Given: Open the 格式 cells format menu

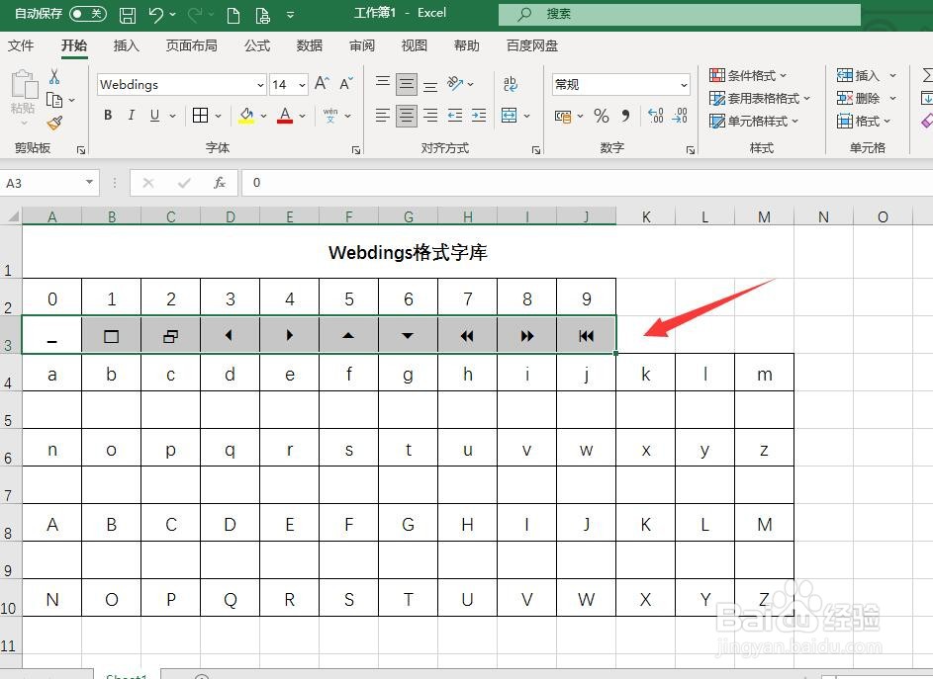Looking at the screenshot, I should coord(864,122).
